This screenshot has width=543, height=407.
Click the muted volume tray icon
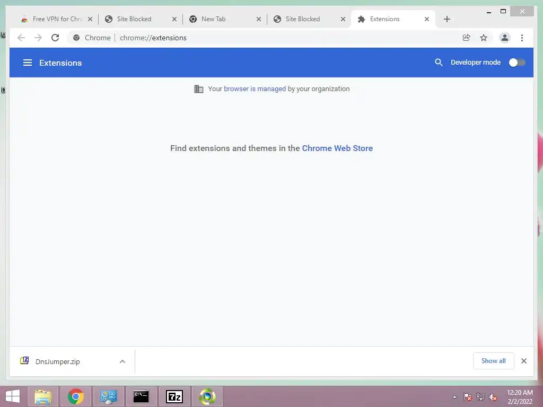point(493,397)
